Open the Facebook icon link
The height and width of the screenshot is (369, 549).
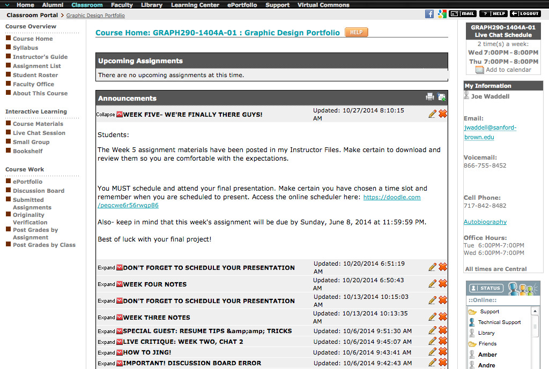pos(429,14)
